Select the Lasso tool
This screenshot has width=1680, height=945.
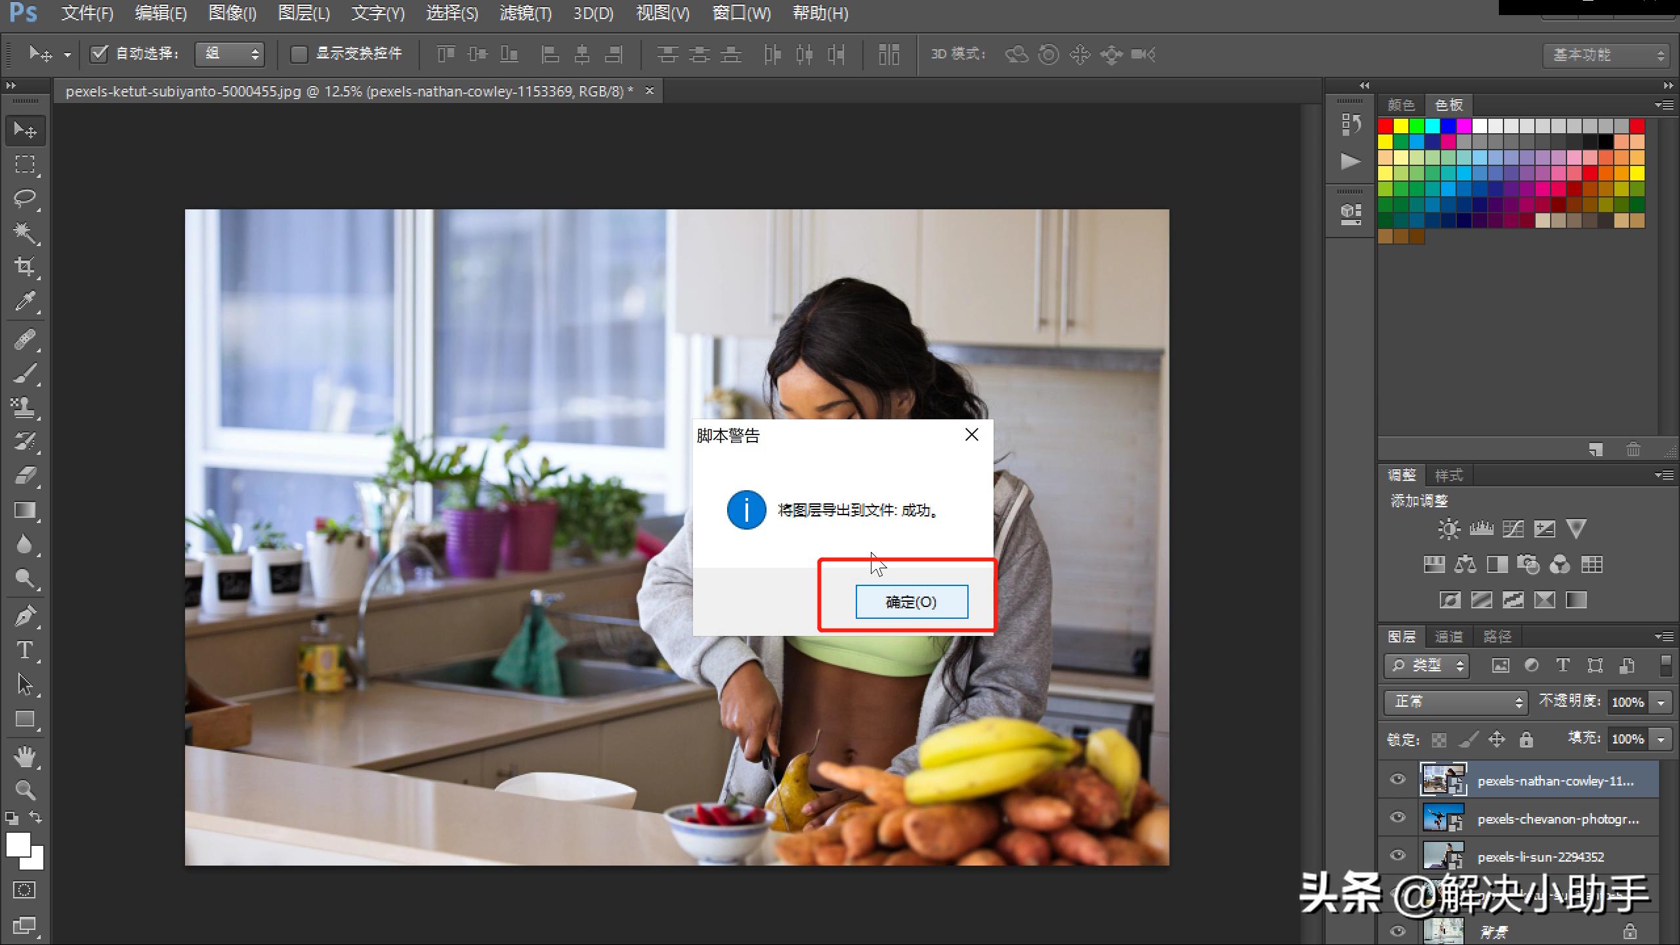(25, 198)
